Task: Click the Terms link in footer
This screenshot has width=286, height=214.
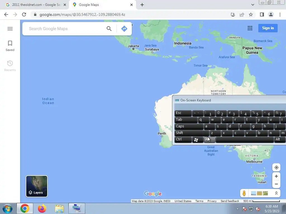Action: click(199, 201)
